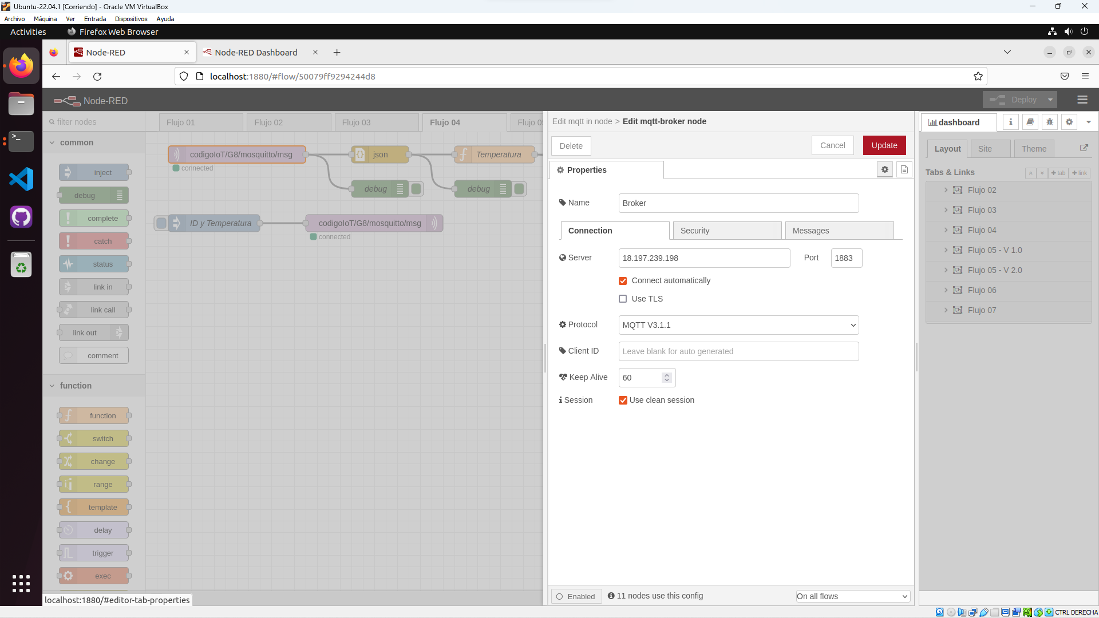1099x618 pixels.
Task: Uncheck Connect automatically checkbox
Action: tap(623, 280)
